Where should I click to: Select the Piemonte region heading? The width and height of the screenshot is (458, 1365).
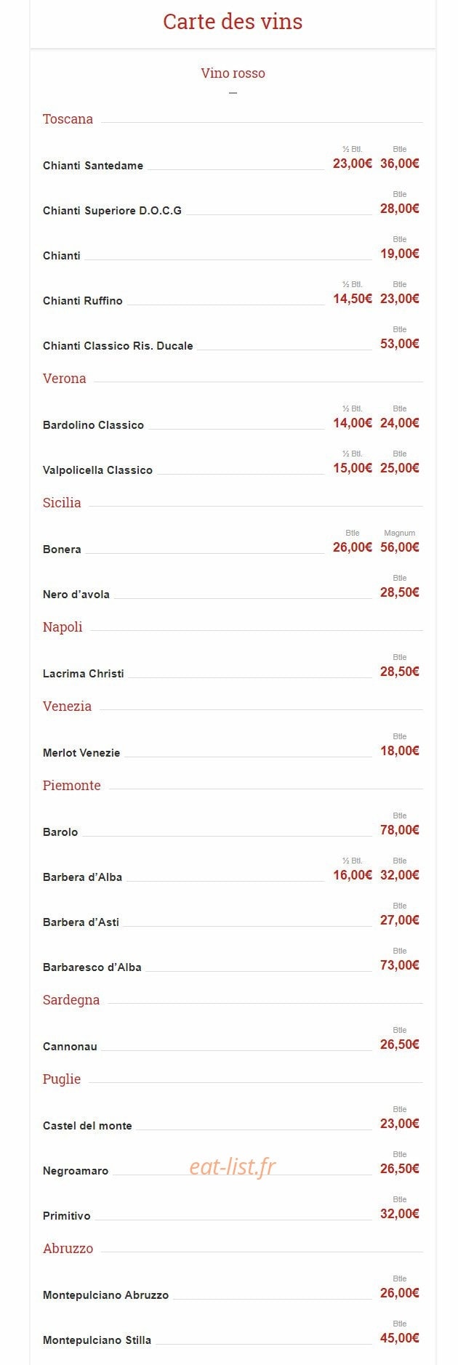click(x=72, y=785)
